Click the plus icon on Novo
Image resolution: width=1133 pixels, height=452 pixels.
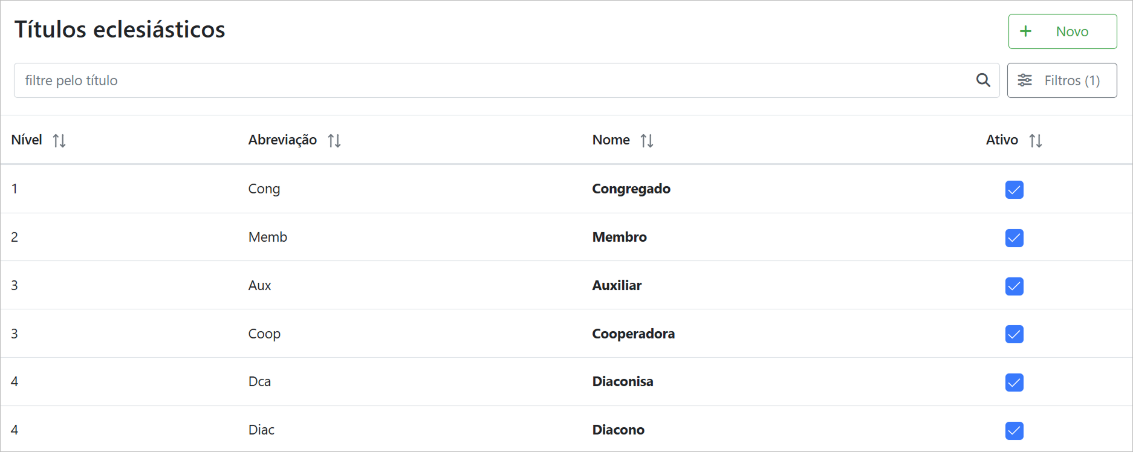pyautogui.click(x=1026, y=31)
